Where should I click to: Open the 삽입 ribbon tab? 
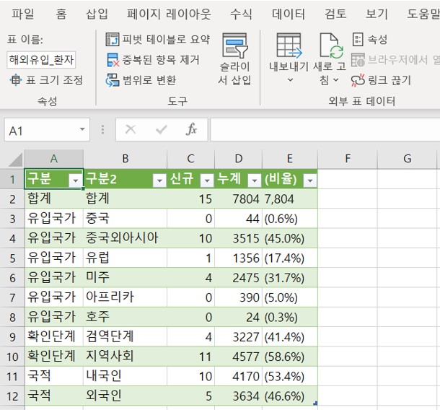tap(97, 14)
